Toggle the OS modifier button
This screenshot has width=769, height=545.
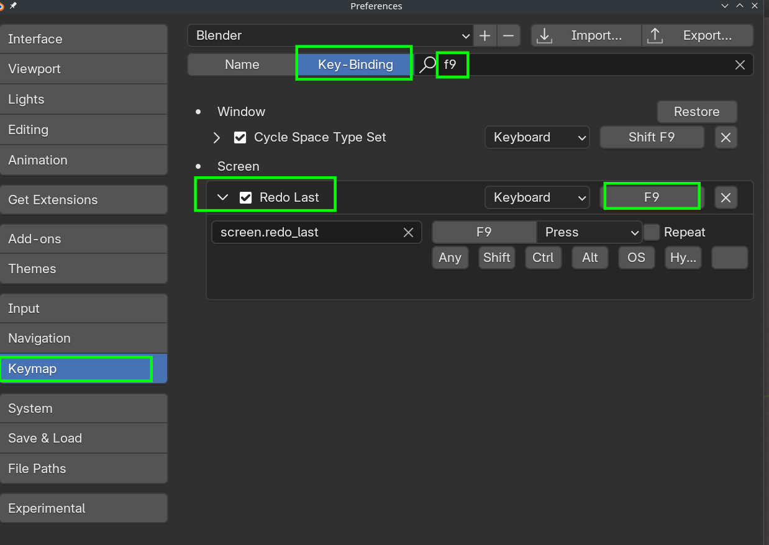637,258
